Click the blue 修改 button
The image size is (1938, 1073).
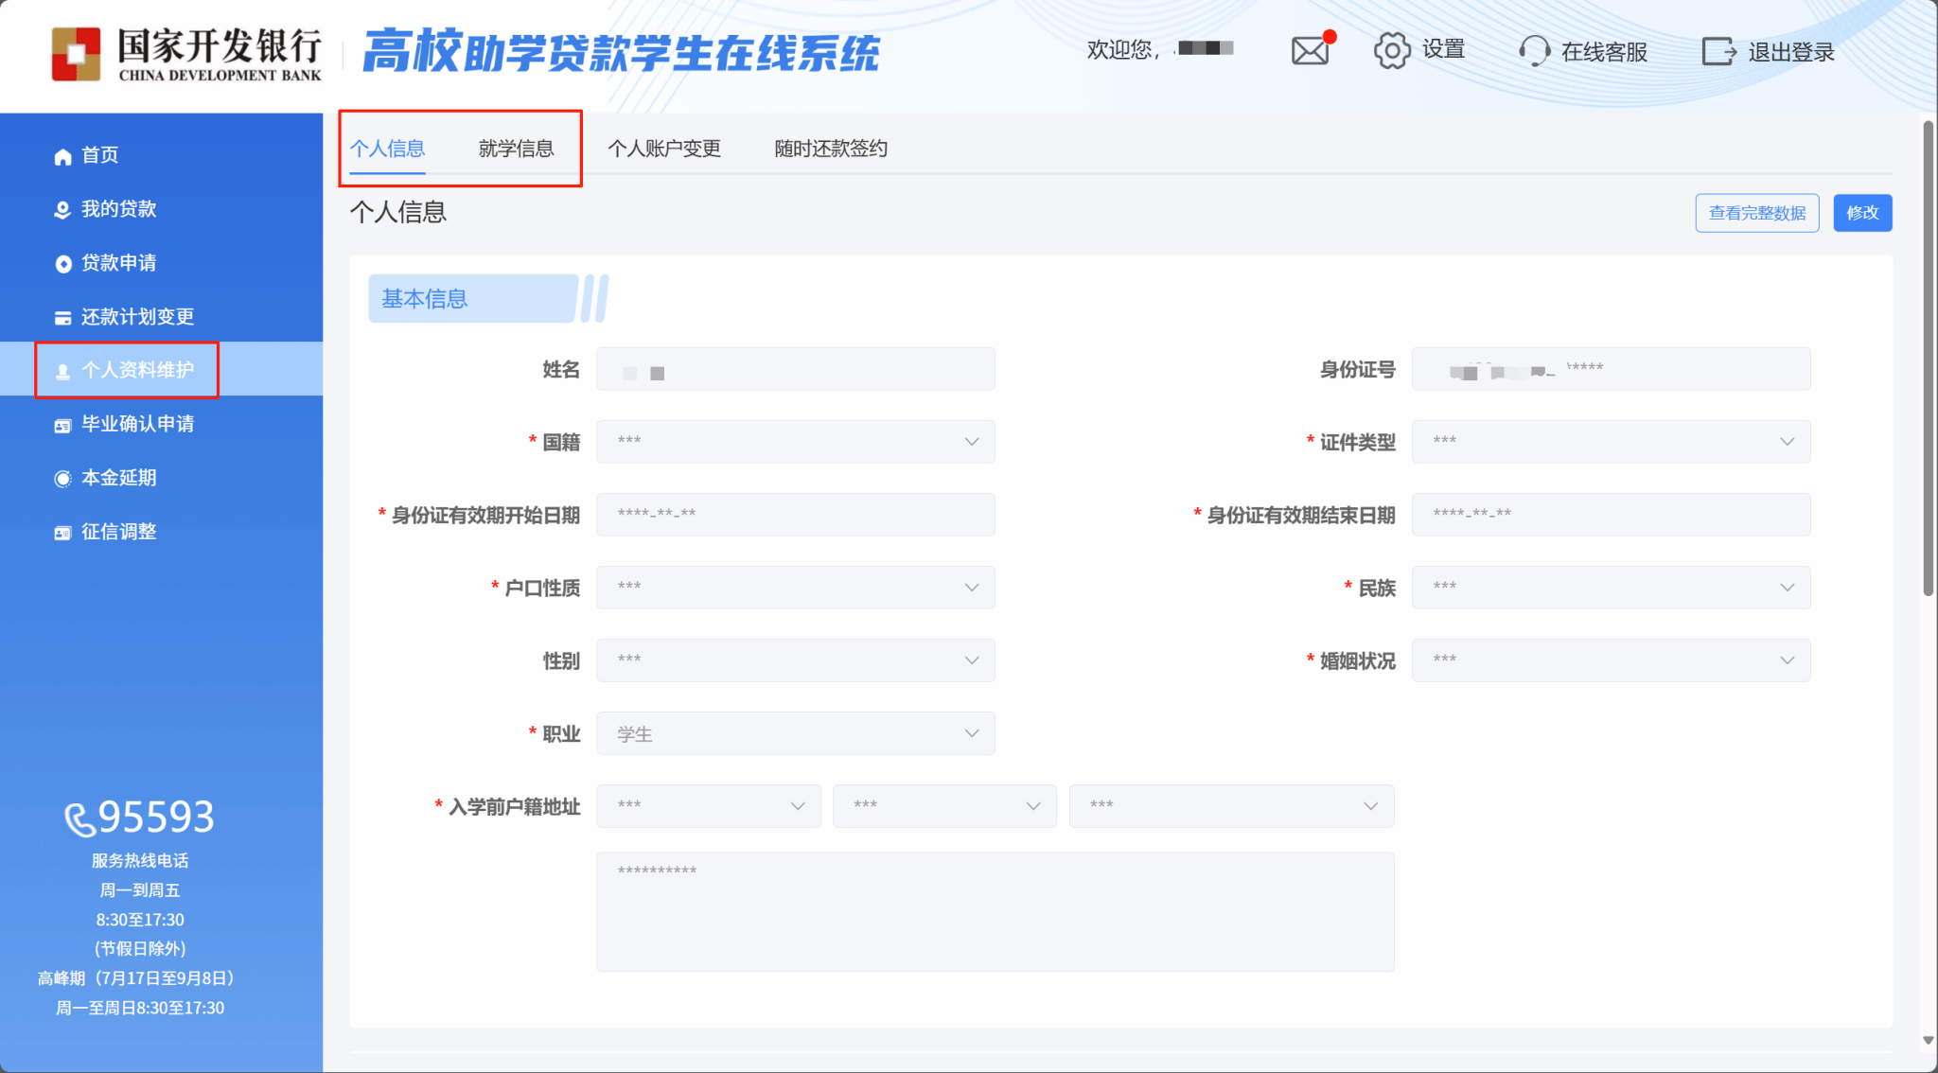[x=1862, y=213]
